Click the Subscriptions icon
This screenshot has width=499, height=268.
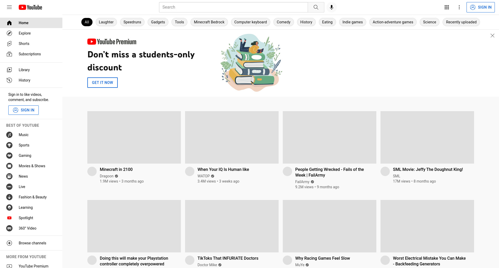point(9,54)
